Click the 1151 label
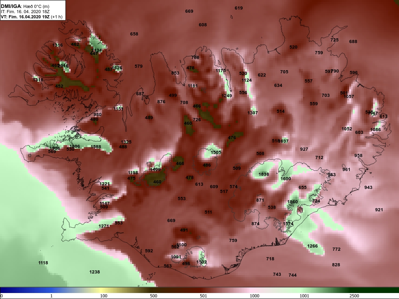This screenshot has height=299, width=399. (x=119, y=109)
